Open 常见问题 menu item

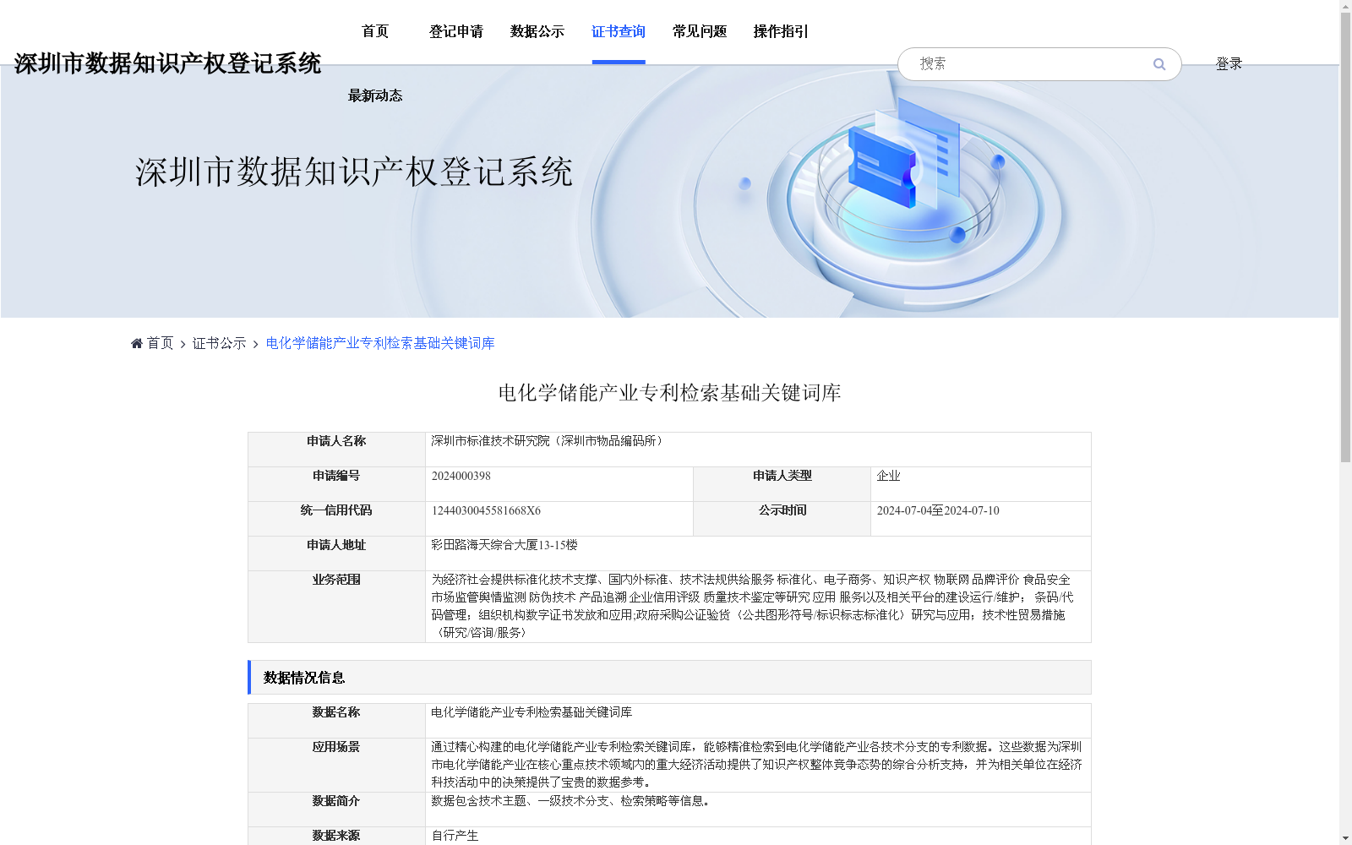700,31
